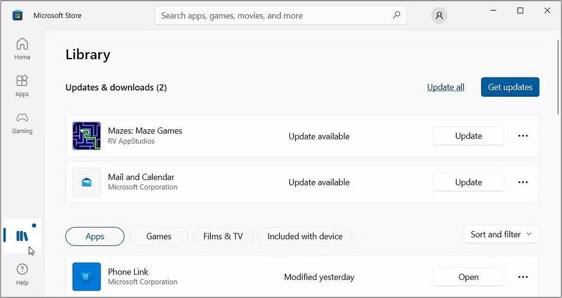
Task: Expand the Sort and filter dropdown
Action: click(x=501, y=234)
